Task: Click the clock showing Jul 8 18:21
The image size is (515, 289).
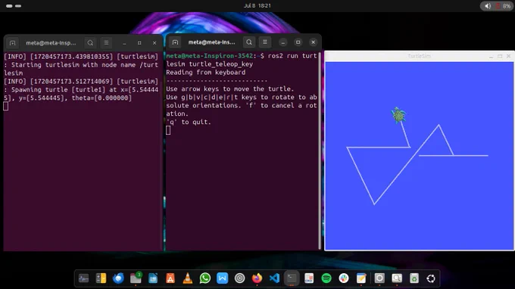Action: tap(257, 5)
